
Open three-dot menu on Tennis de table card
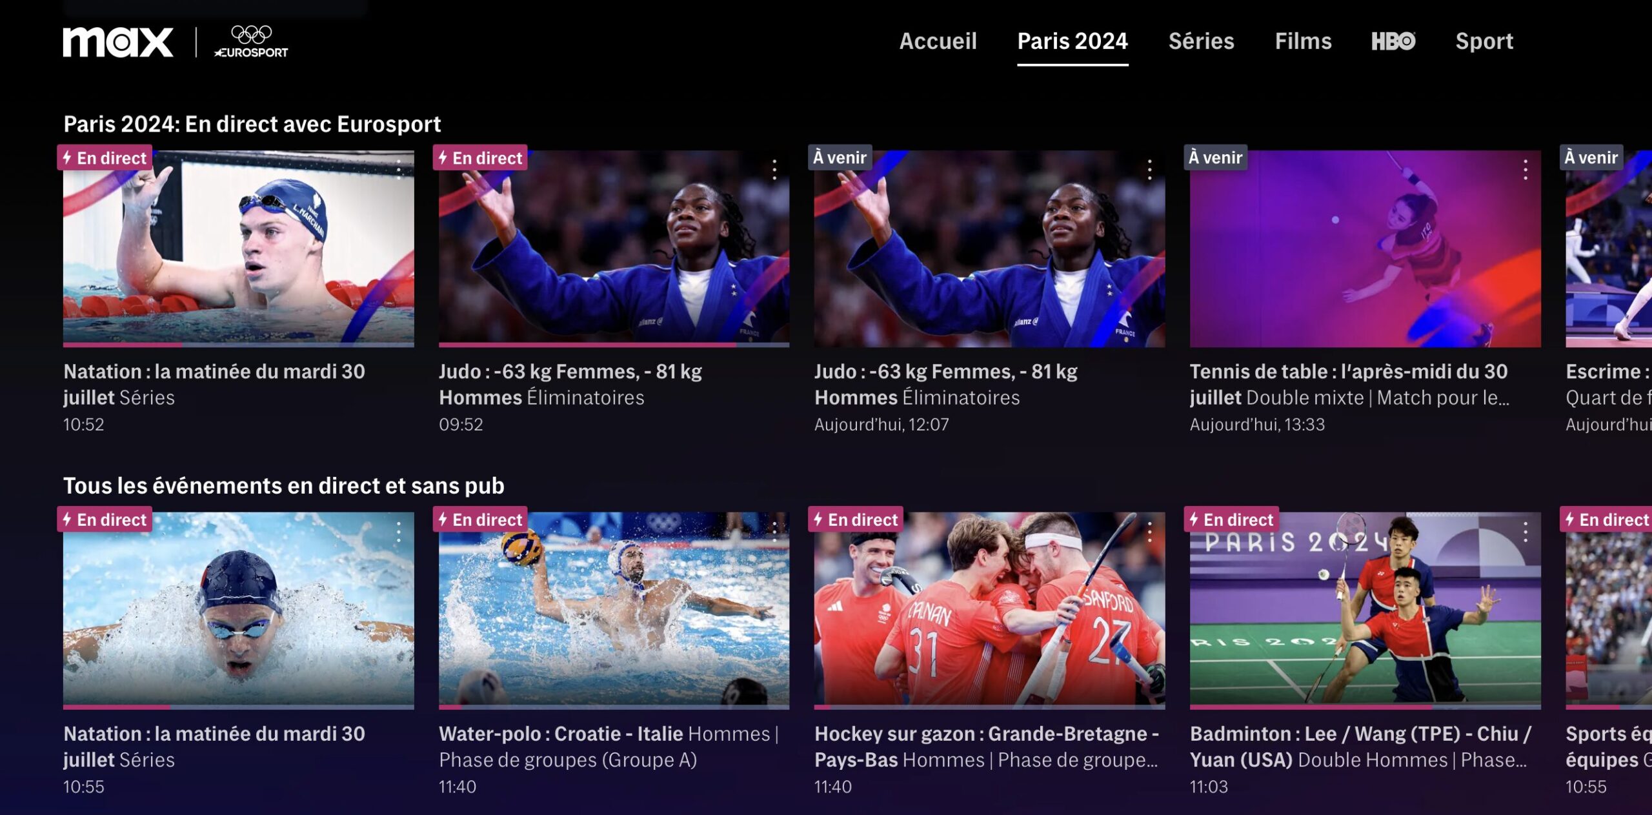pos(1526,169)
